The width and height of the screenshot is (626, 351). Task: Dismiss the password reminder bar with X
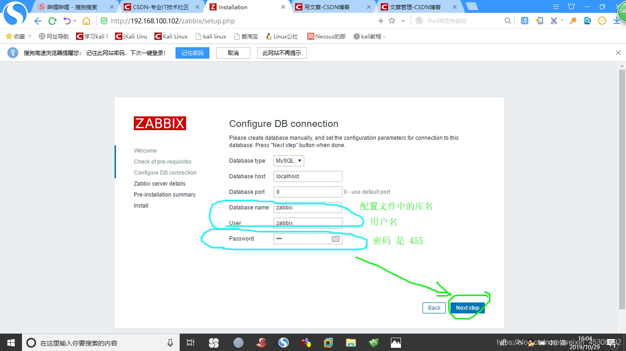coord(618,53)
